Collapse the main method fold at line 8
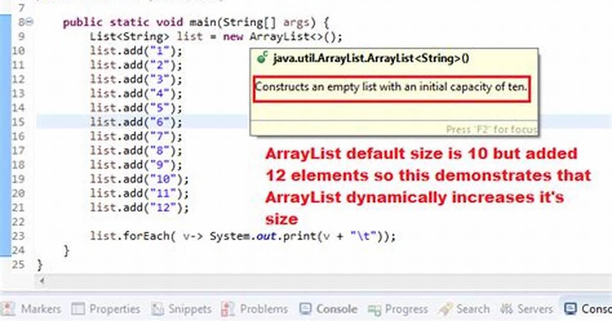Viewport: 612px width, 321px height. point(30,22)
